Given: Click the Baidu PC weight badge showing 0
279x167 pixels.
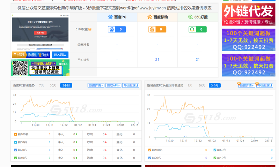Looking at the screenshot, I should coord(117,29).
